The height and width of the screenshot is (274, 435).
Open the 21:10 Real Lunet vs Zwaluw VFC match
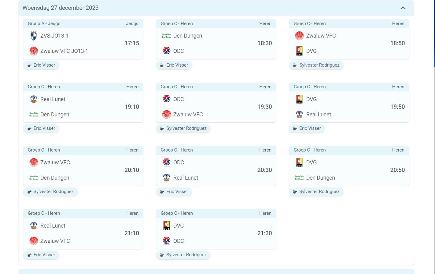(83, 233)
